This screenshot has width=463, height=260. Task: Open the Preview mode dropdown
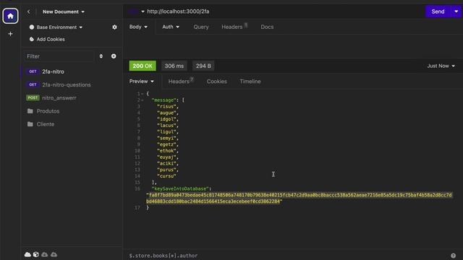[142, 82]
